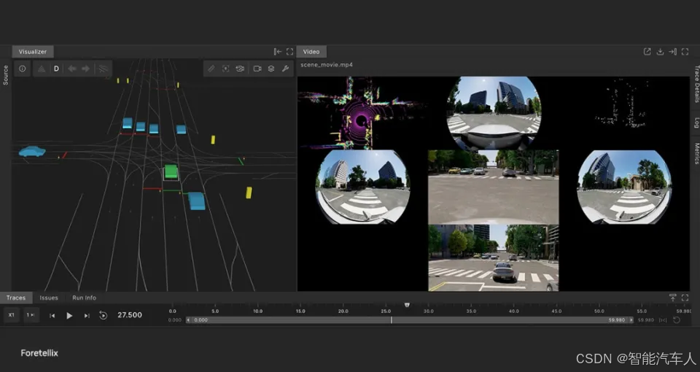The image size is (700, 372).
Task: Click the scene_movie.mp4 file name
Action: tap(327, 65)
